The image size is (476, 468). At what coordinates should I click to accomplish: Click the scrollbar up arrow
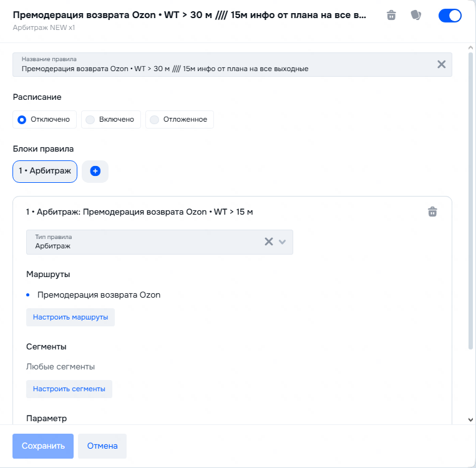click(471, 48)
